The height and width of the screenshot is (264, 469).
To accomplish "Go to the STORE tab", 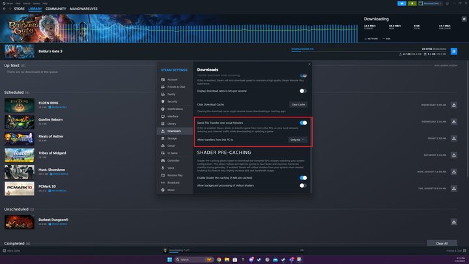I will coord(19,8).
